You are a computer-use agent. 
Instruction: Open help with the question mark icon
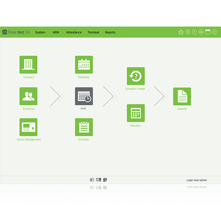[x=194, y=32]
